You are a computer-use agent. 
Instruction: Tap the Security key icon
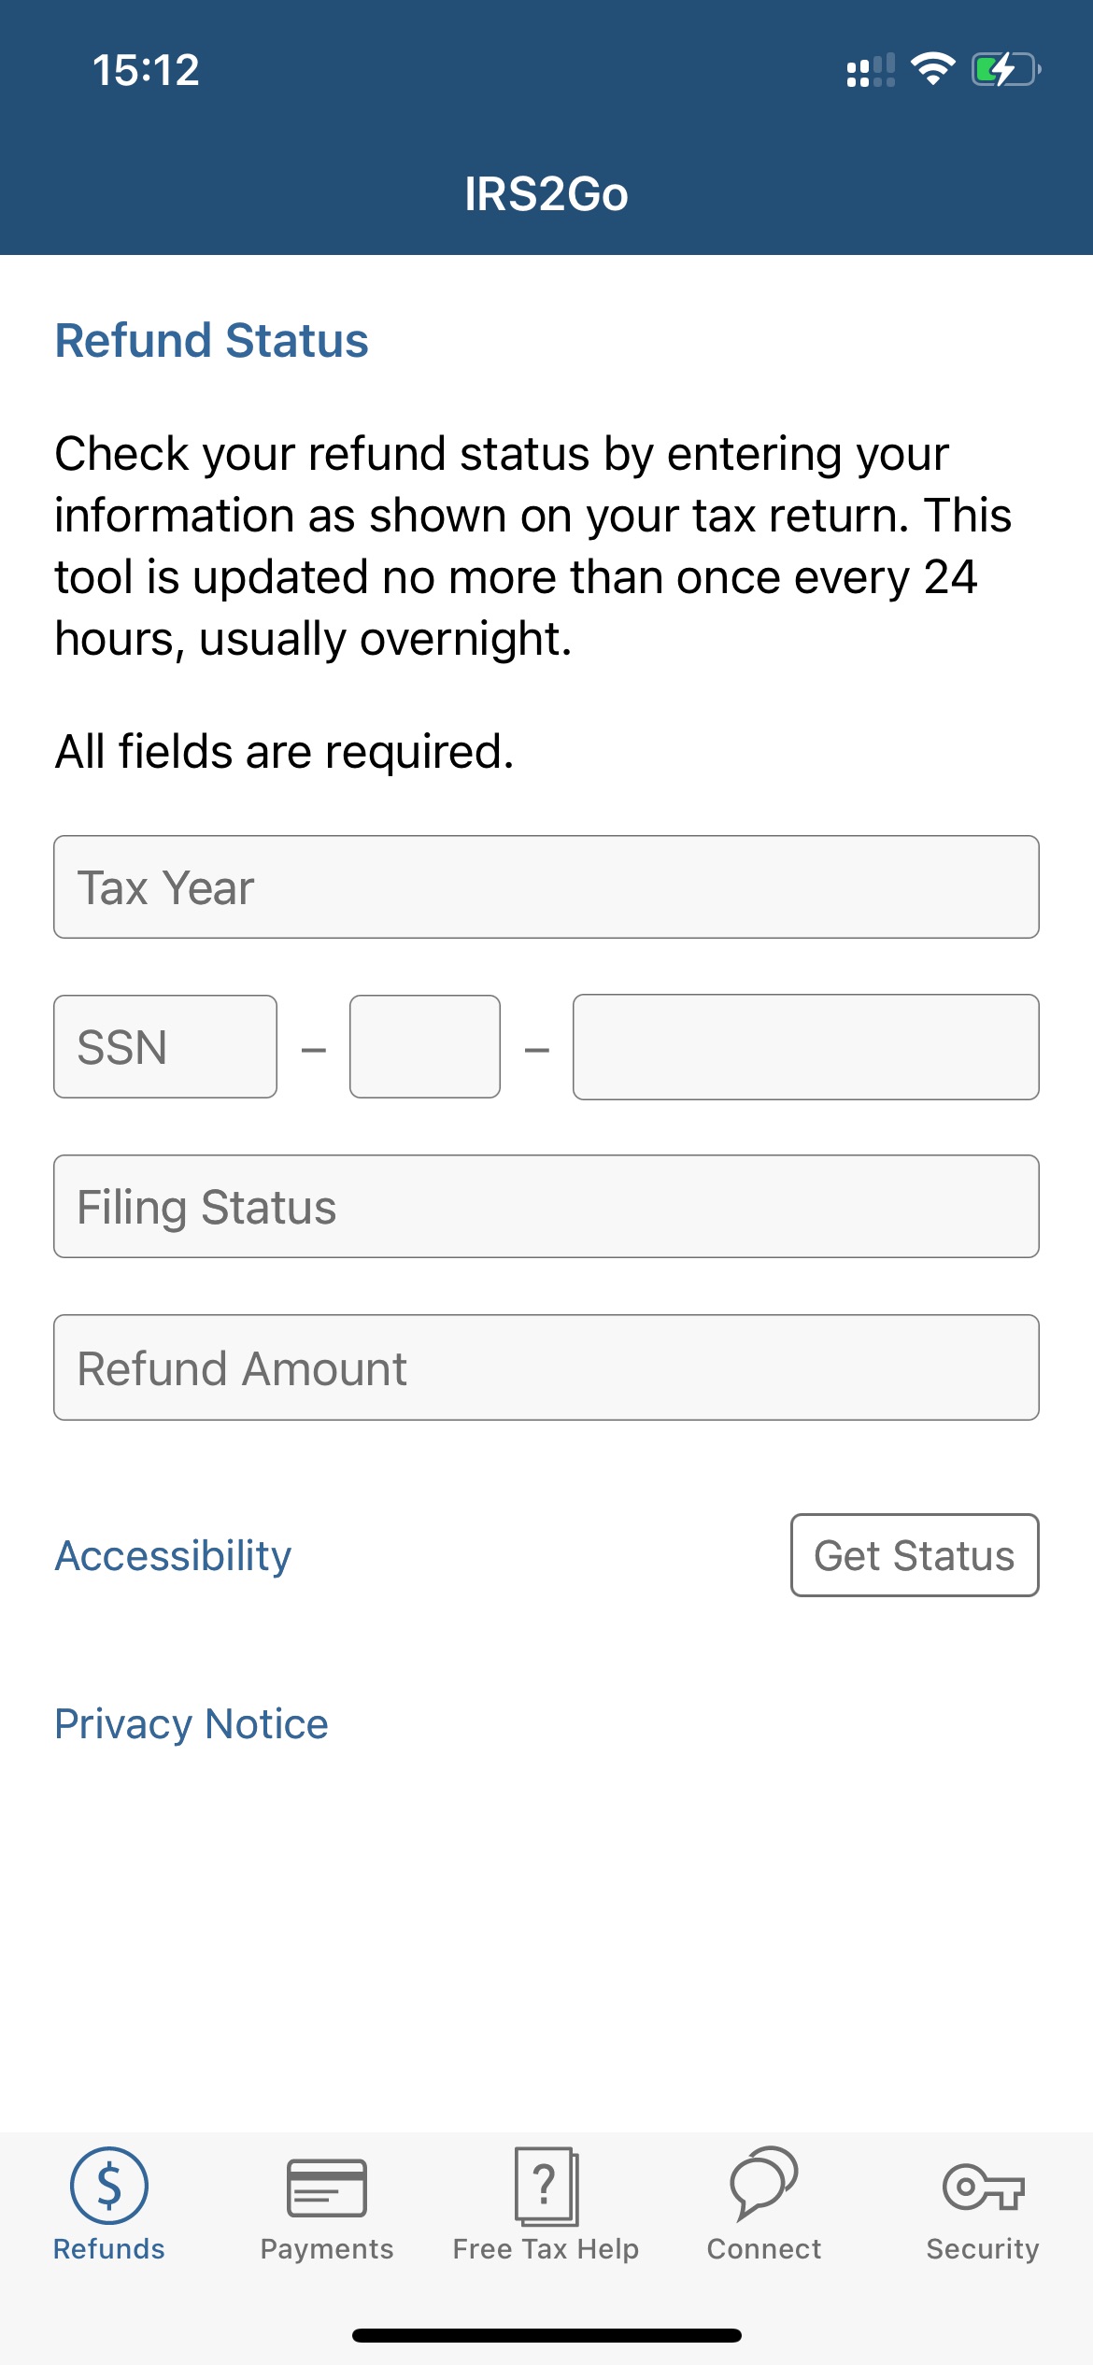point(984,2187)
